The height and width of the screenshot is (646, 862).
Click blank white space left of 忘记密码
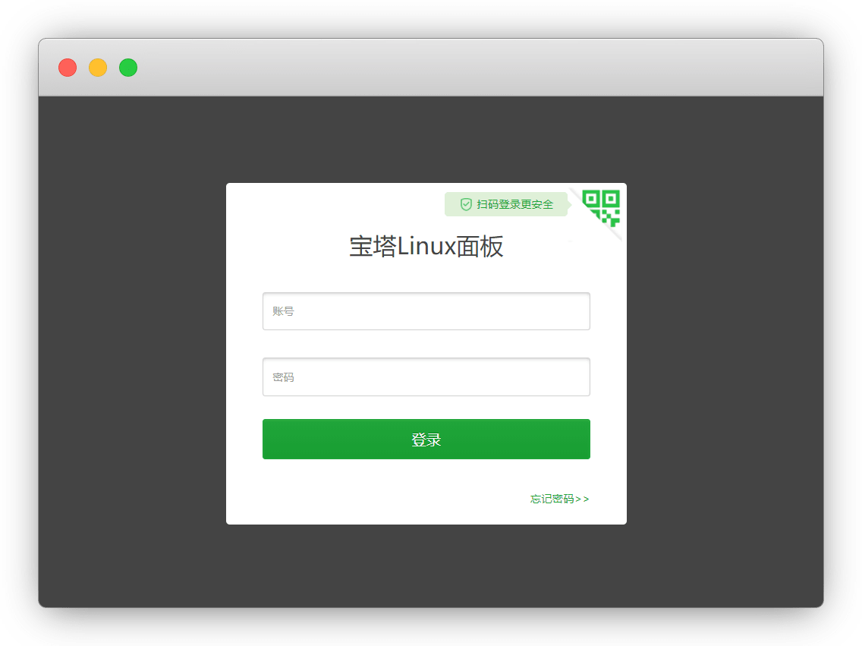coord(379,499)
